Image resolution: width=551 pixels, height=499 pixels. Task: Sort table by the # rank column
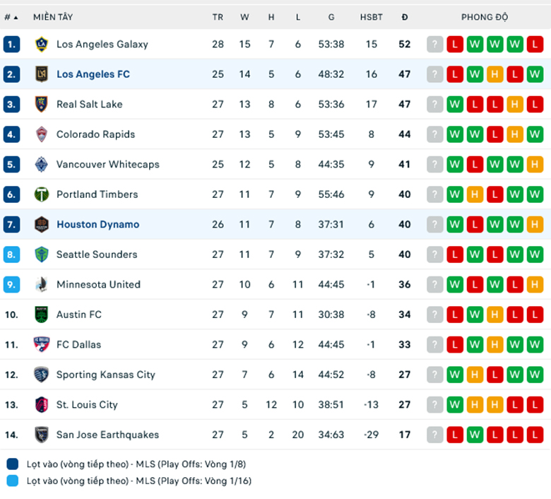[11, 17]
